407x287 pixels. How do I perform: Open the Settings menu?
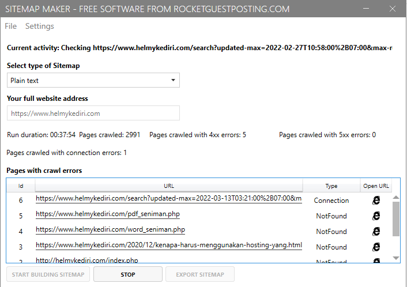40,26
